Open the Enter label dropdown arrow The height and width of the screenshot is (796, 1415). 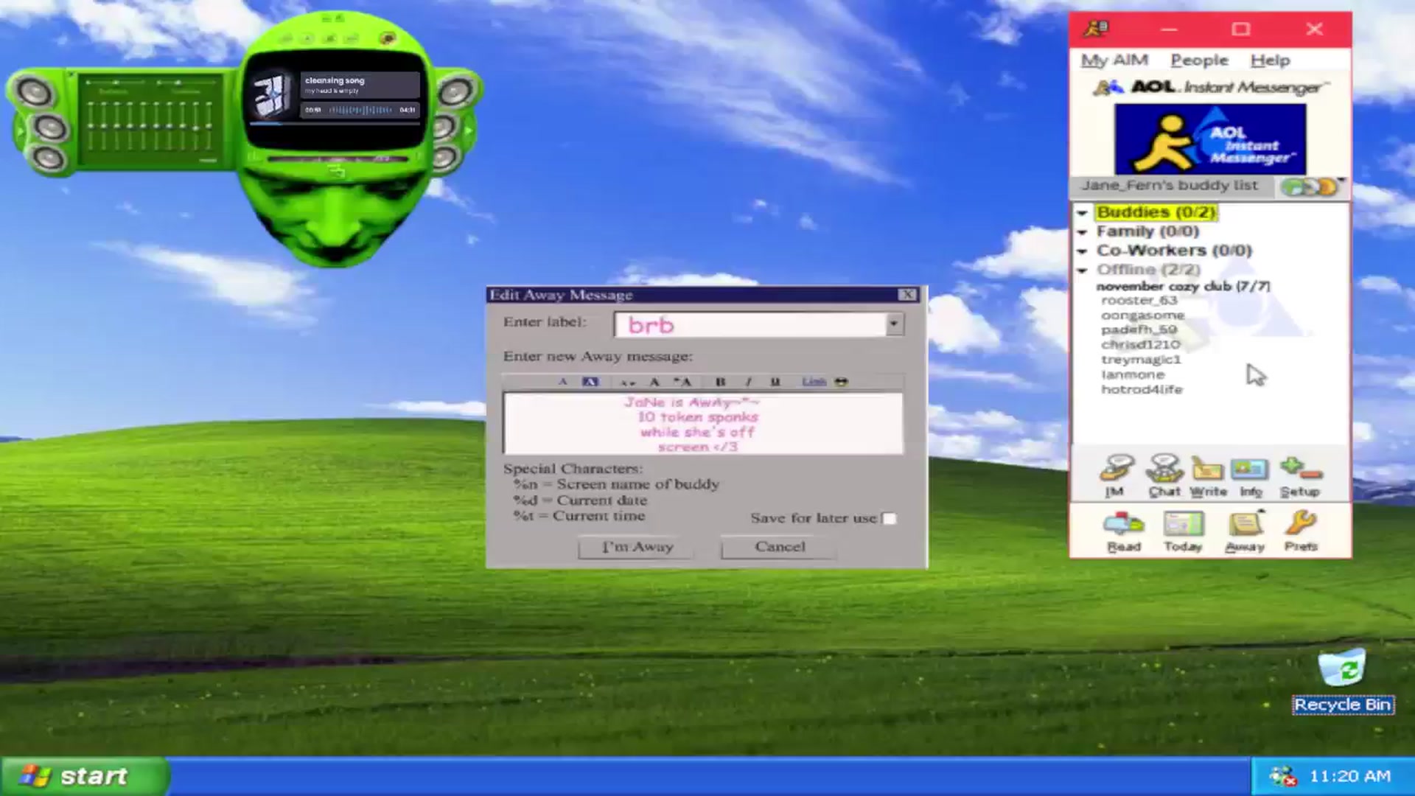(x=893, y=324)
